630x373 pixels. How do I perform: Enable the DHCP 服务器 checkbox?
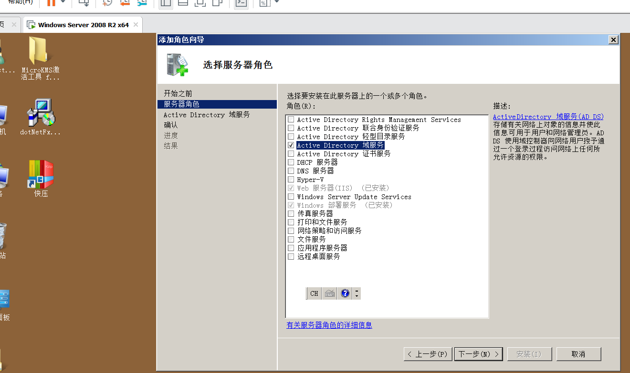[291, 162]
